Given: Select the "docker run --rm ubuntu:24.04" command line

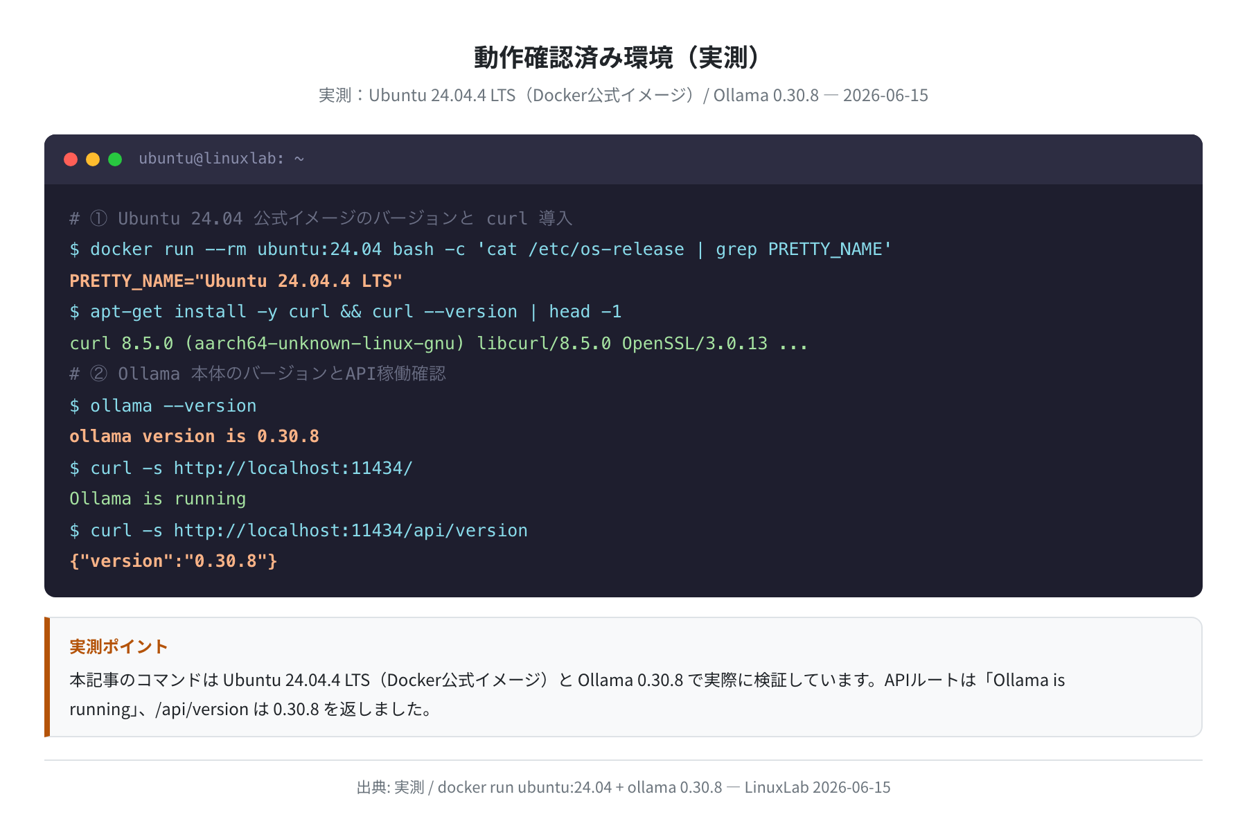Looking at the screenshot, I should 481,249.
